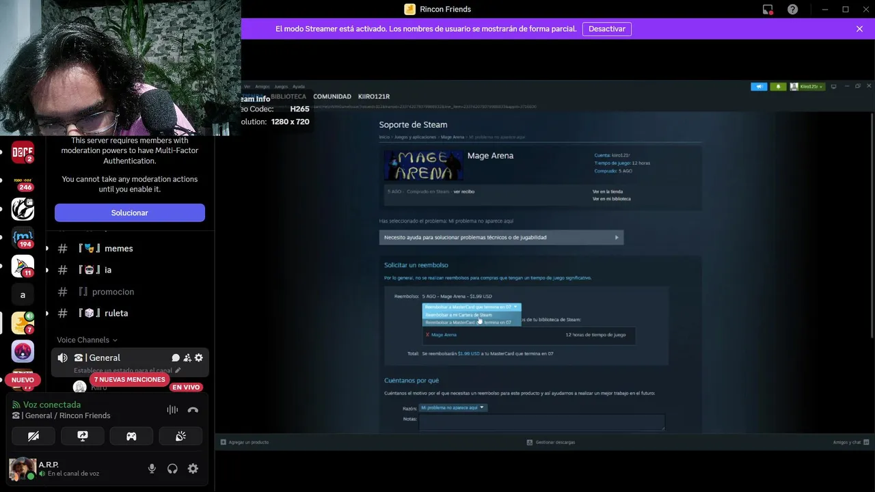Screen dimensions: 875x492
Task: Open the Discord help question mark
Action: pyautogui.click(x=792, y=10)
